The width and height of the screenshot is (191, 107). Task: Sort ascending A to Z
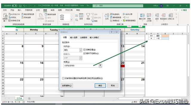point(77,15)
